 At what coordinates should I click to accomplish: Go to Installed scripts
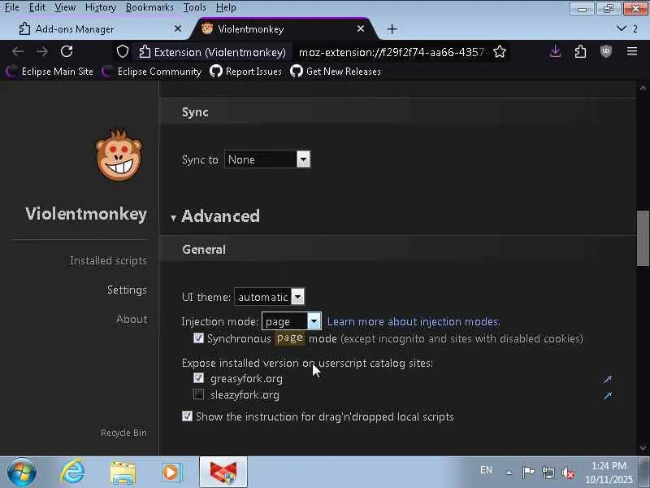(x=108, y=260)
